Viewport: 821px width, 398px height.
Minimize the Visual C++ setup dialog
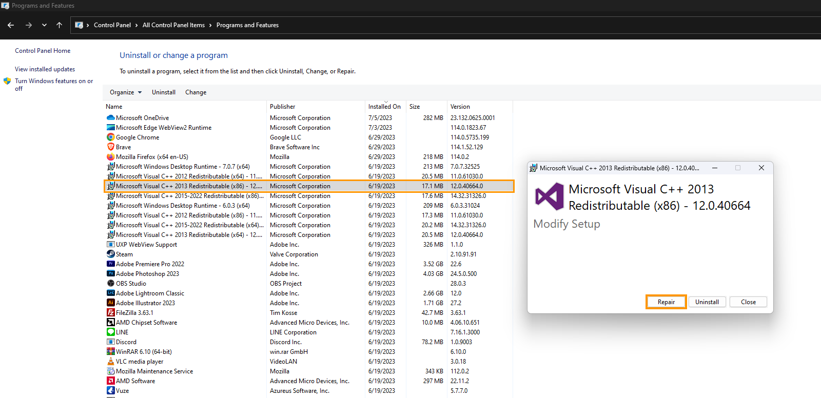click(x=714, y=168)
